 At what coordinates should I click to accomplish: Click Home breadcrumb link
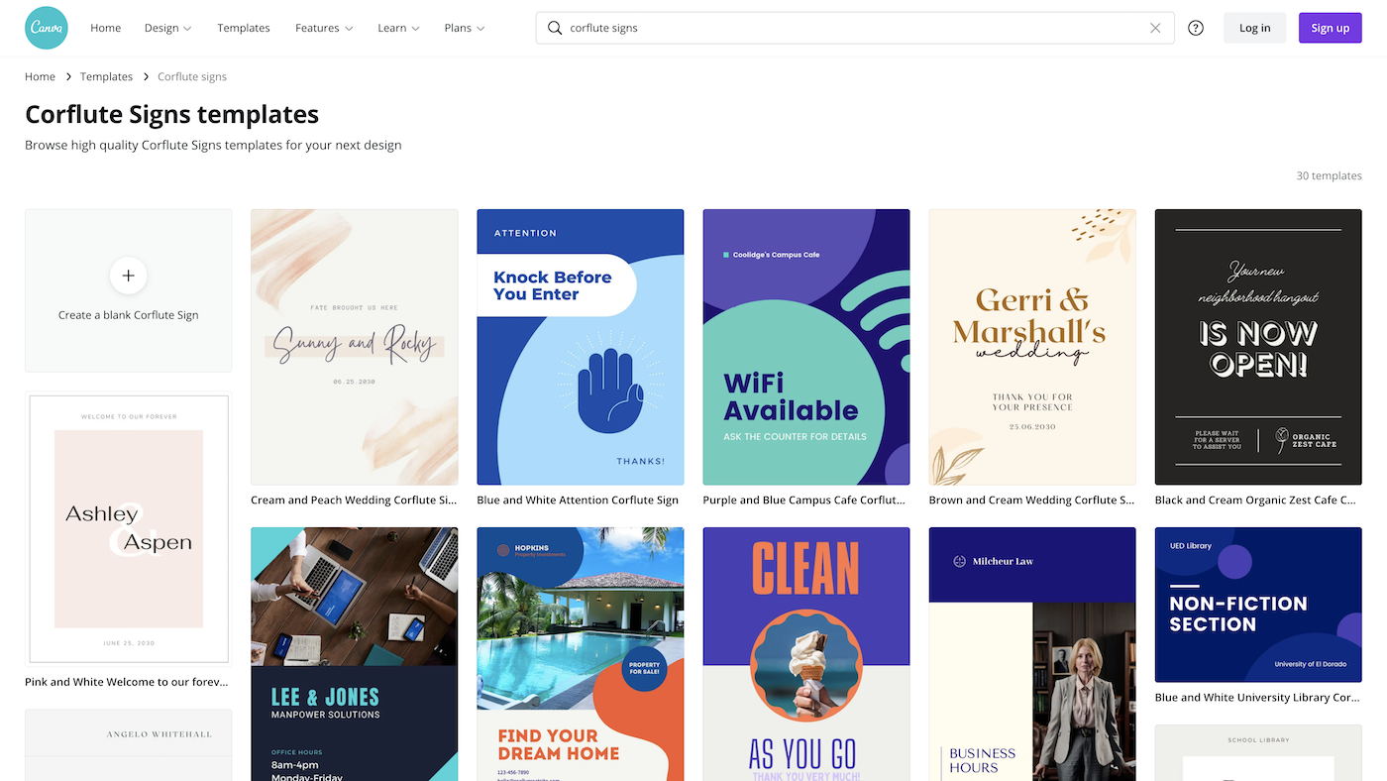(x=40, y=76)
